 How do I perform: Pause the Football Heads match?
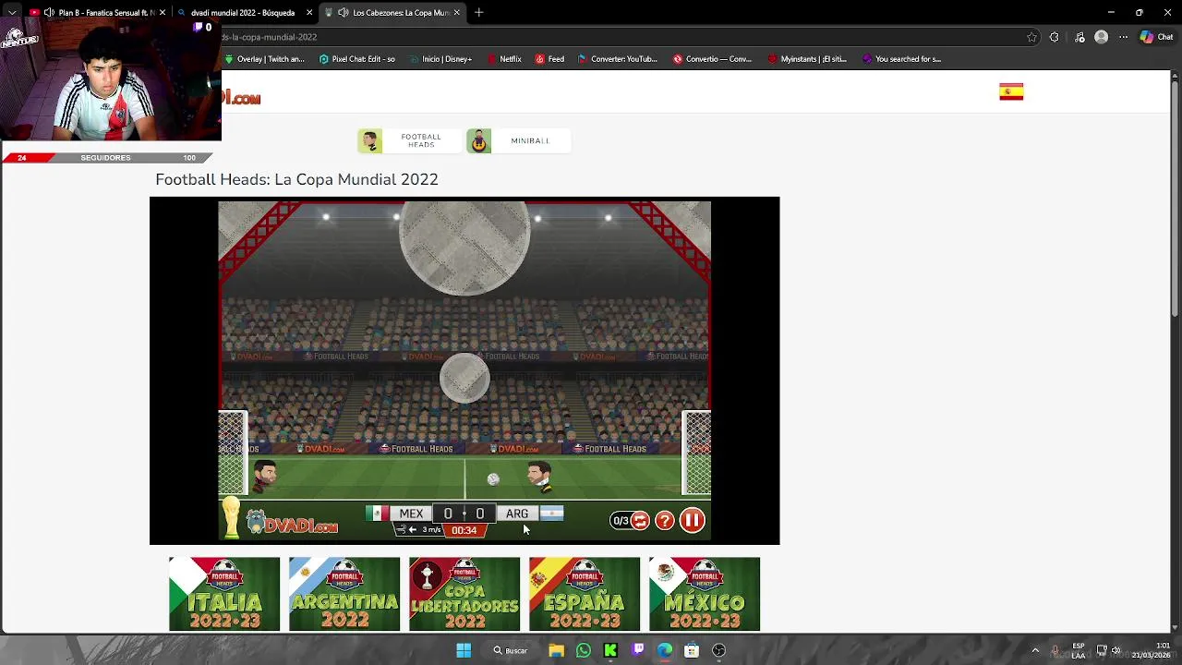coord(692,521)
